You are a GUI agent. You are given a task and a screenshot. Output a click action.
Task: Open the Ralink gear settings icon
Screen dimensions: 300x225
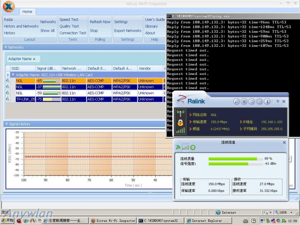click(x=259, y=101)
